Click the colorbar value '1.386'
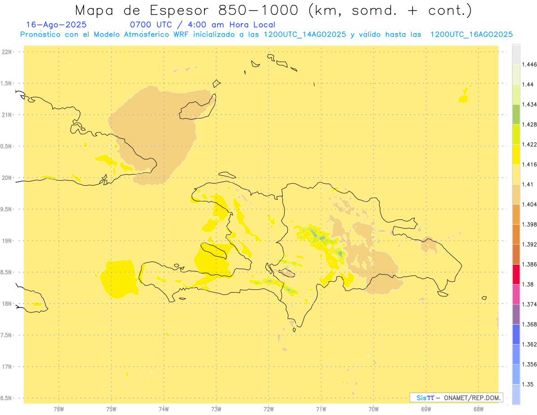537x415 pixels. (x=529, y=264)
